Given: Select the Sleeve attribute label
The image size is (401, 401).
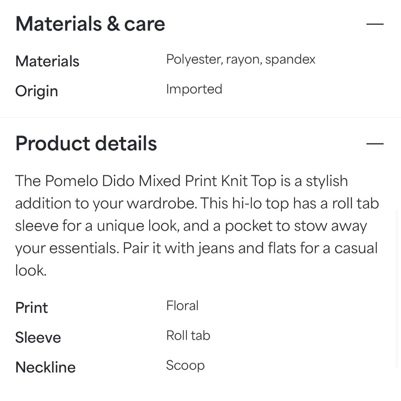Looking at the screenshot, I should [38, 337].
